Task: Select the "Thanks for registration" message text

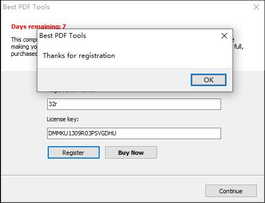Action: [79, 56]
